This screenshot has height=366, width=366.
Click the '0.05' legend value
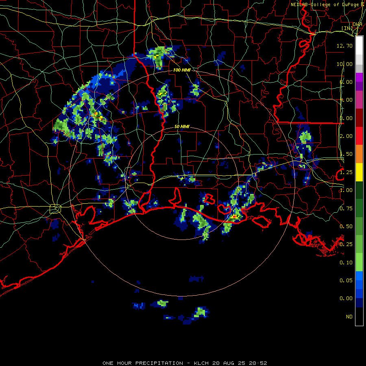click(x=346, y=280)
